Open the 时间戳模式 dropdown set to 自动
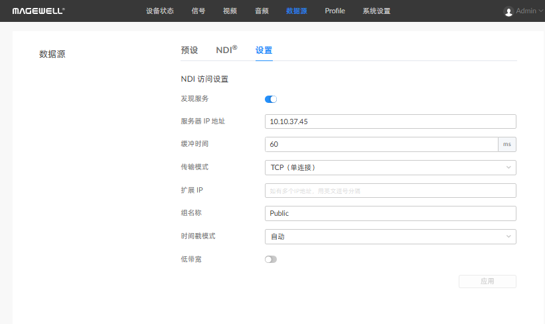 click(390, 236)
